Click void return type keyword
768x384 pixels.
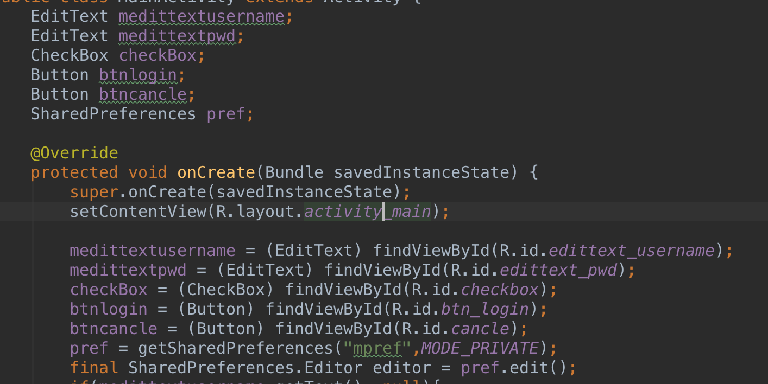[148, 172]
